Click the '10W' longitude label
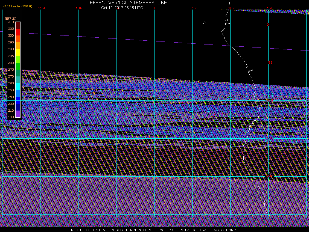This screenshot has height=232, width=309. pyautogui.click(x=79, y=8)
